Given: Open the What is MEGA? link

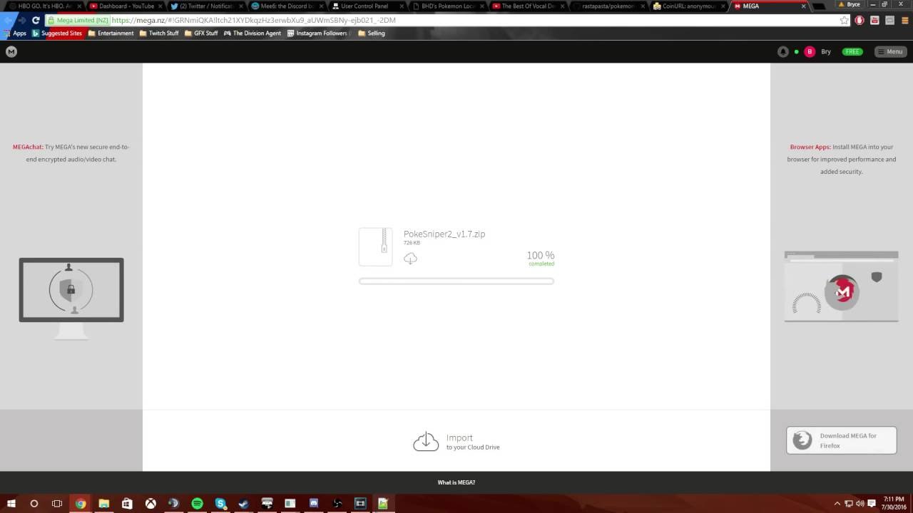Looking at the screenshot, I should [456, 482].
